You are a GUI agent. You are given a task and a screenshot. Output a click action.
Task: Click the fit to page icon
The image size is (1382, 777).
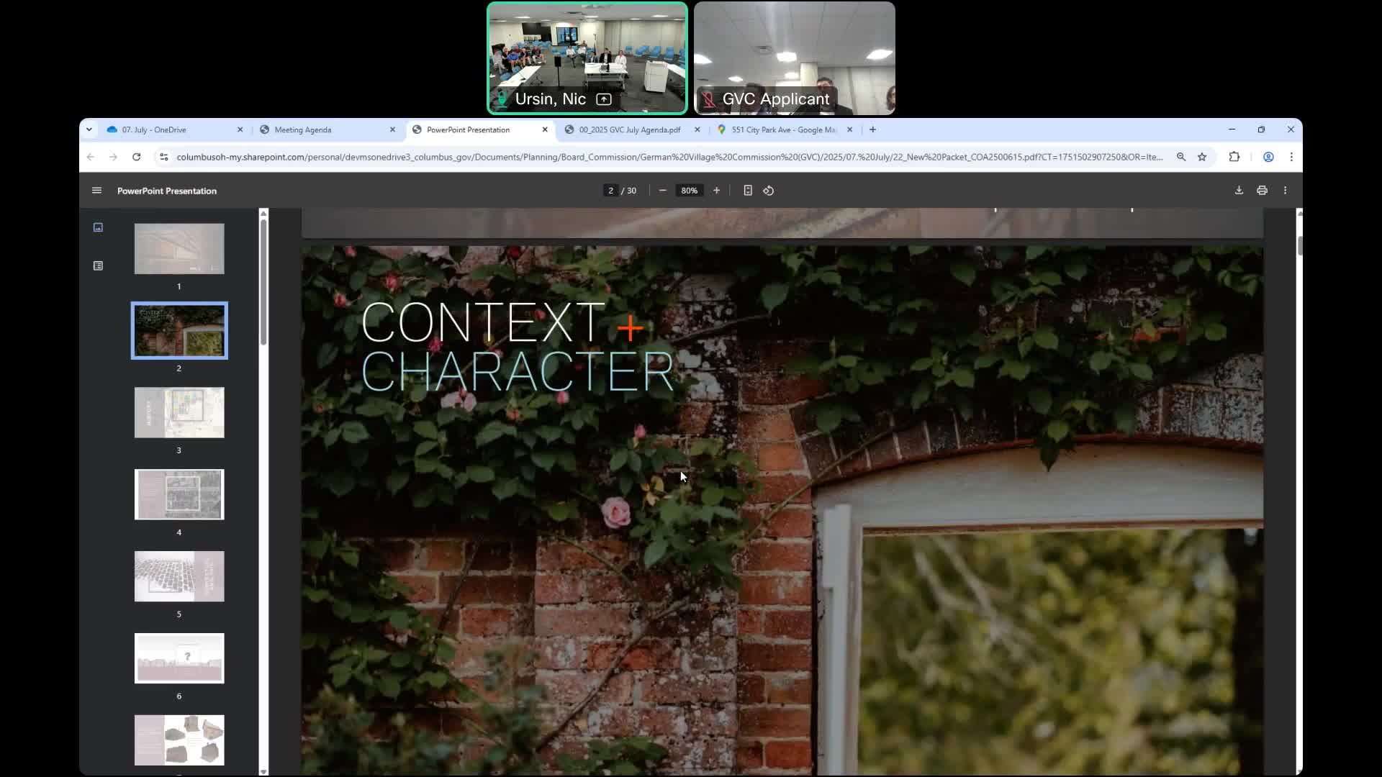click(x=748, y=191)
